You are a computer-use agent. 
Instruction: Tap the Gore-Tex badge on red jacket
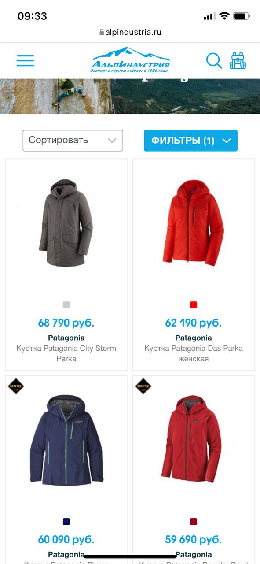[x=143, y=386]
